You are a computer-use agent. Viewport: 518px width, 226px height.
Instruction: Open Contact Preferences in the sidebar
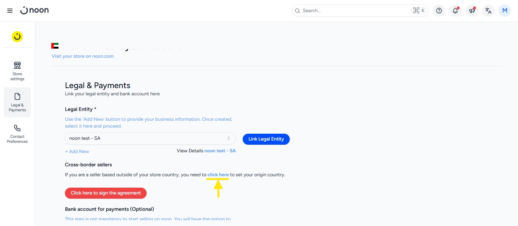click(x=17, y=134)
